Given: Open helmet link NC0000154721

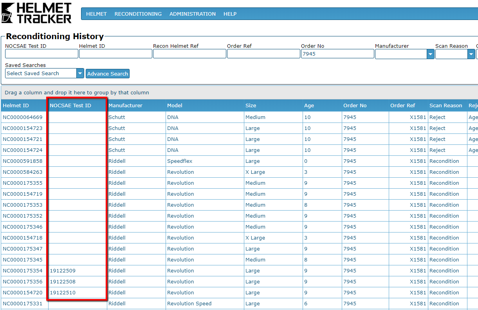Looking at the screenshot, I should (23, 139).
